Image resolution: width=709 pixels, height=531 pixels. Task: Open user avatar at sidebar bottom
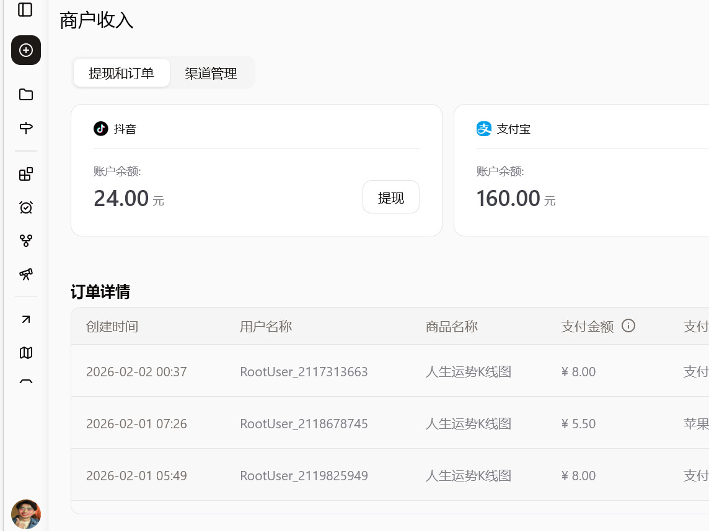coord(26,514)
